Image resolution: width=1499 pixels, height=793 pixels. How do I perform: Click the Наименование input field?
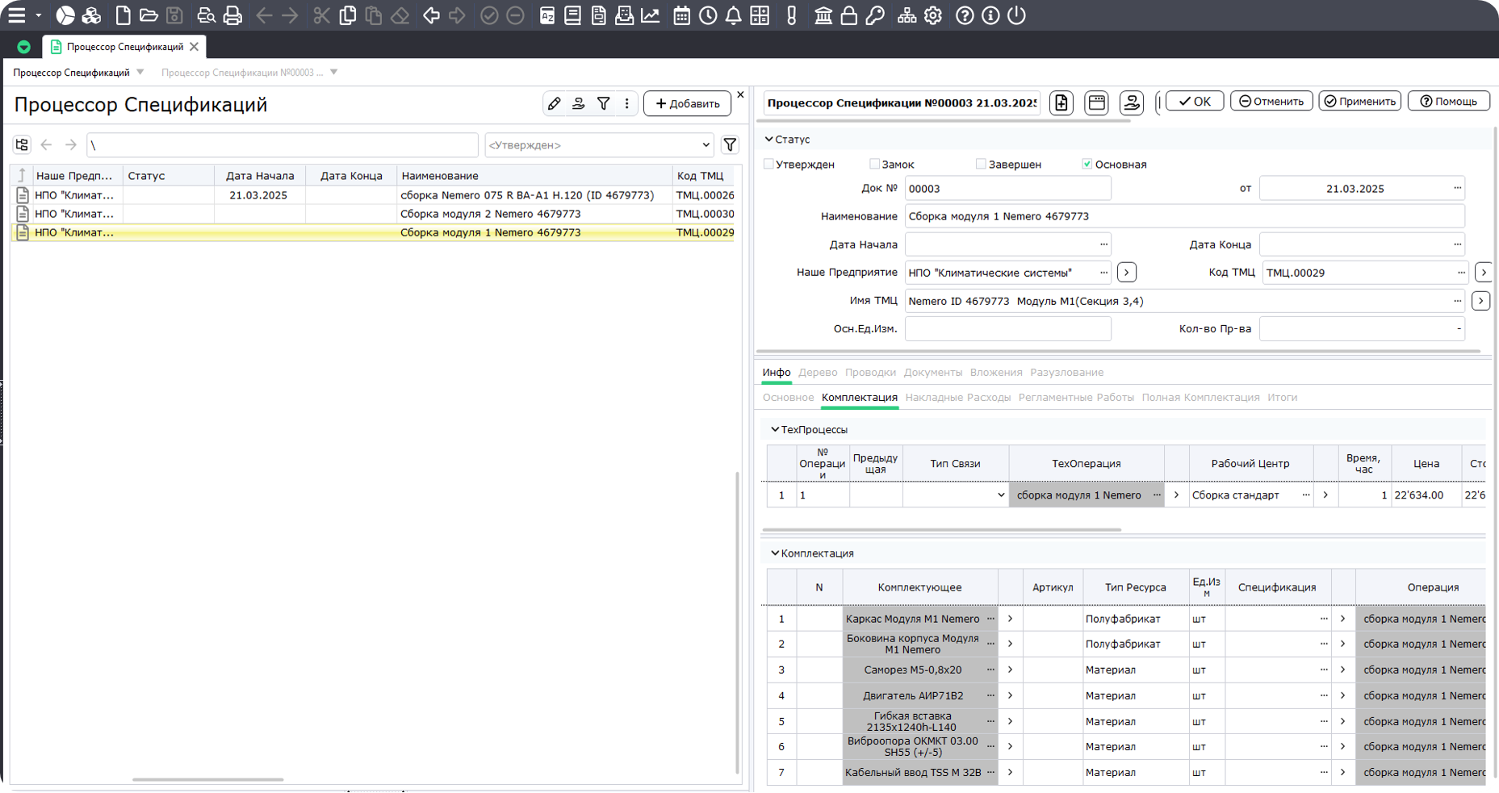click(1183, 216)
